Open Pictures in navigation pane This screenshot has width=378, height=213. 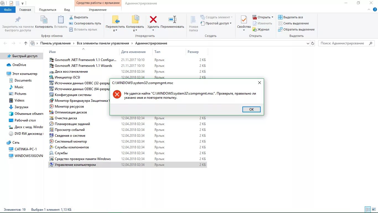click(x=20, y=94)
